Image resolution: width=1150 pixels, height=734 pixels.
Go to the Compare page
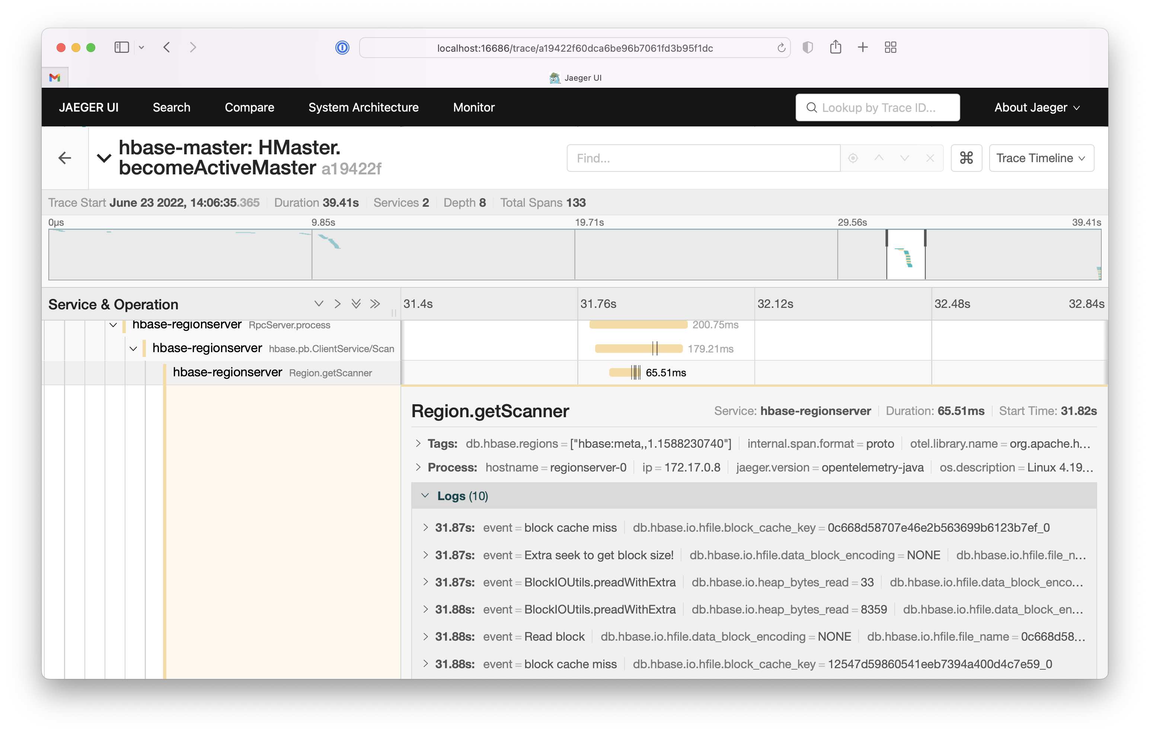coord(249,107)
